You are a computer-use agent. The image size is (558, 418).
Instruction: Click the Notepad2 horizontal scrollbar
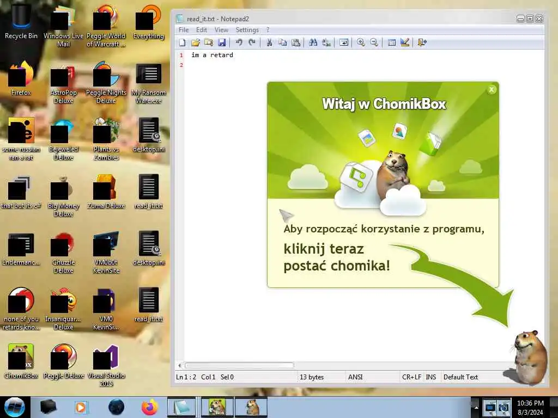[x=239, y=365]
